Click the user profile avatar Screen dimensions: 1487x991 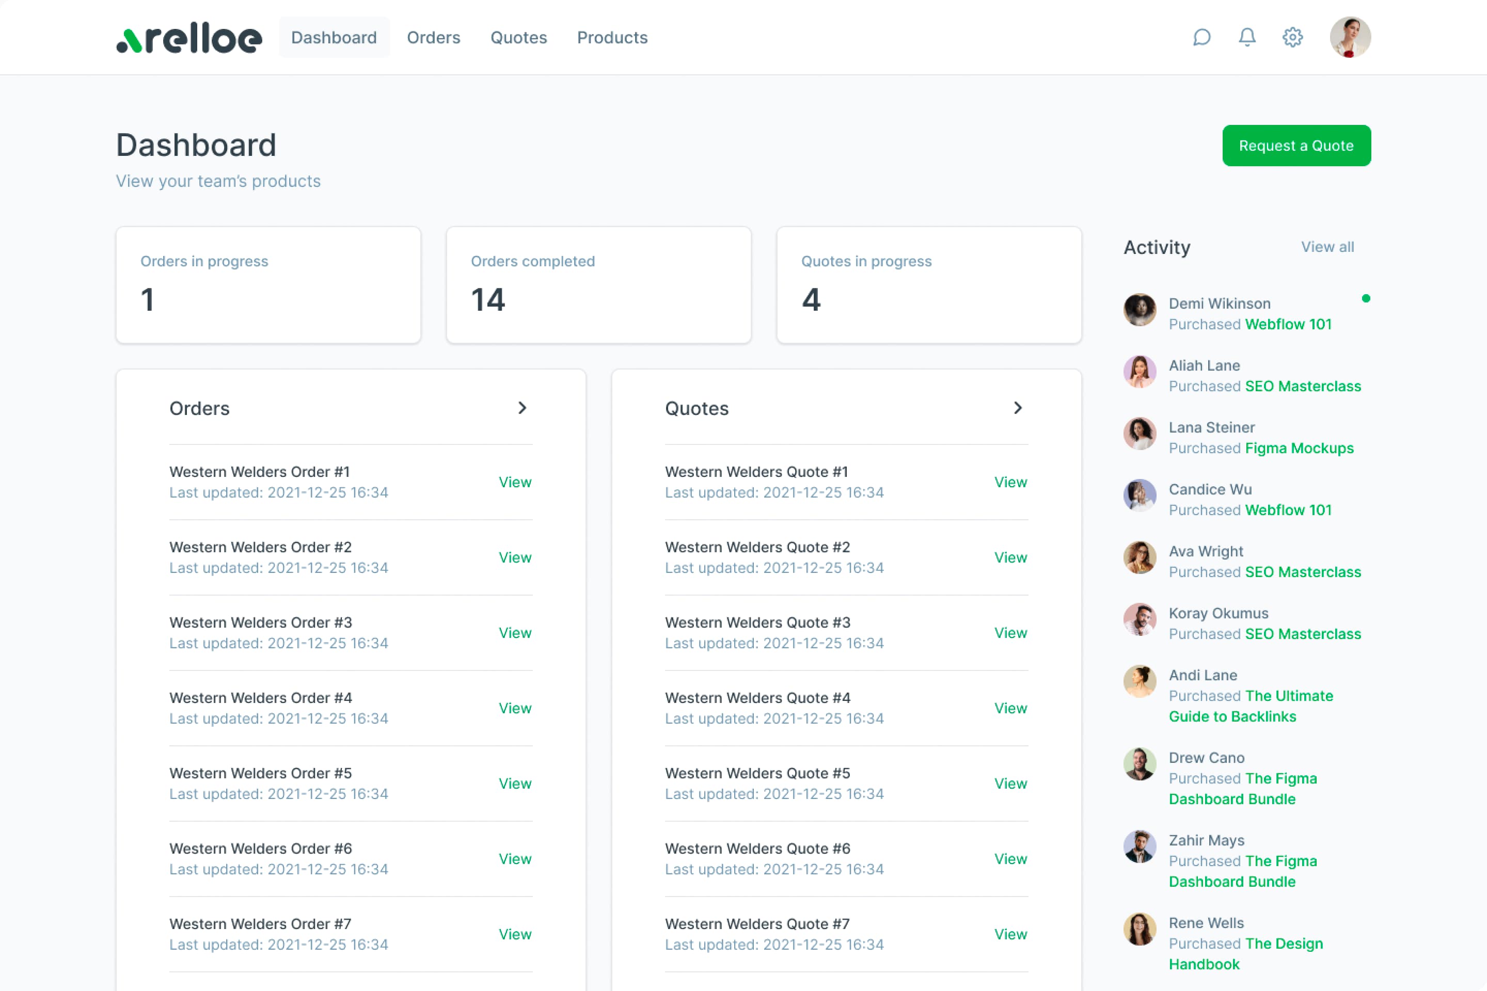pos(1350,37)
